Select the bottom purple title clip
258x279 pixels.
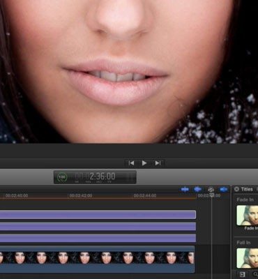coord(98,238)
